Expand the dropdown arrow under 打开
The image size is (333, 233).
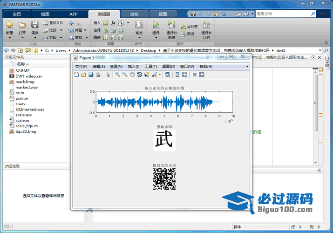(22, 38)
